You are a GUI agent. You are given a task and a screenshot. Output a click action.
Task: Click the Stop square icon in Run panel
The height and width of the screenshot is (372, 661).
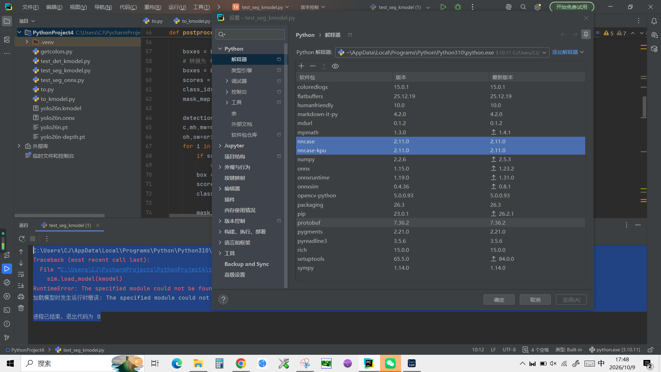tap(33, 238)
